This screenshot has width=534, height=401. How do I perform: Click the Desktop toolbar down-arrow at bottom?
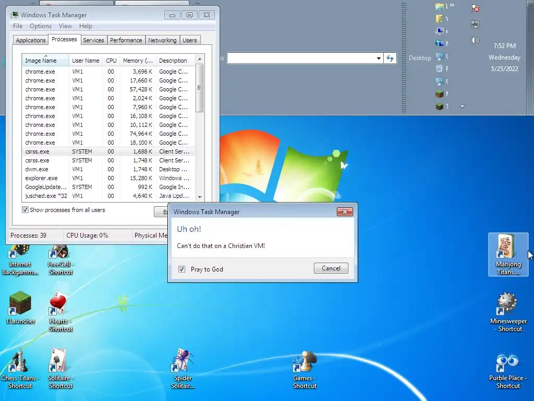click(462, 107)
